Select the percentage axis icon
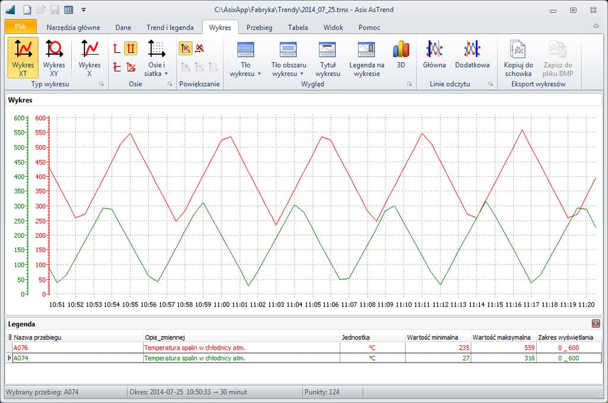The width and height of the screenshot is (608, 403). (x=131, y=67)
